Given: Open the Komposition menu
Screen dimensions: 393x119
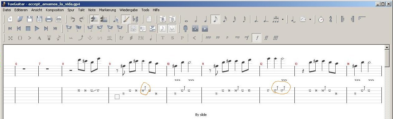Looking at the screenshot, I should (55, 10).
